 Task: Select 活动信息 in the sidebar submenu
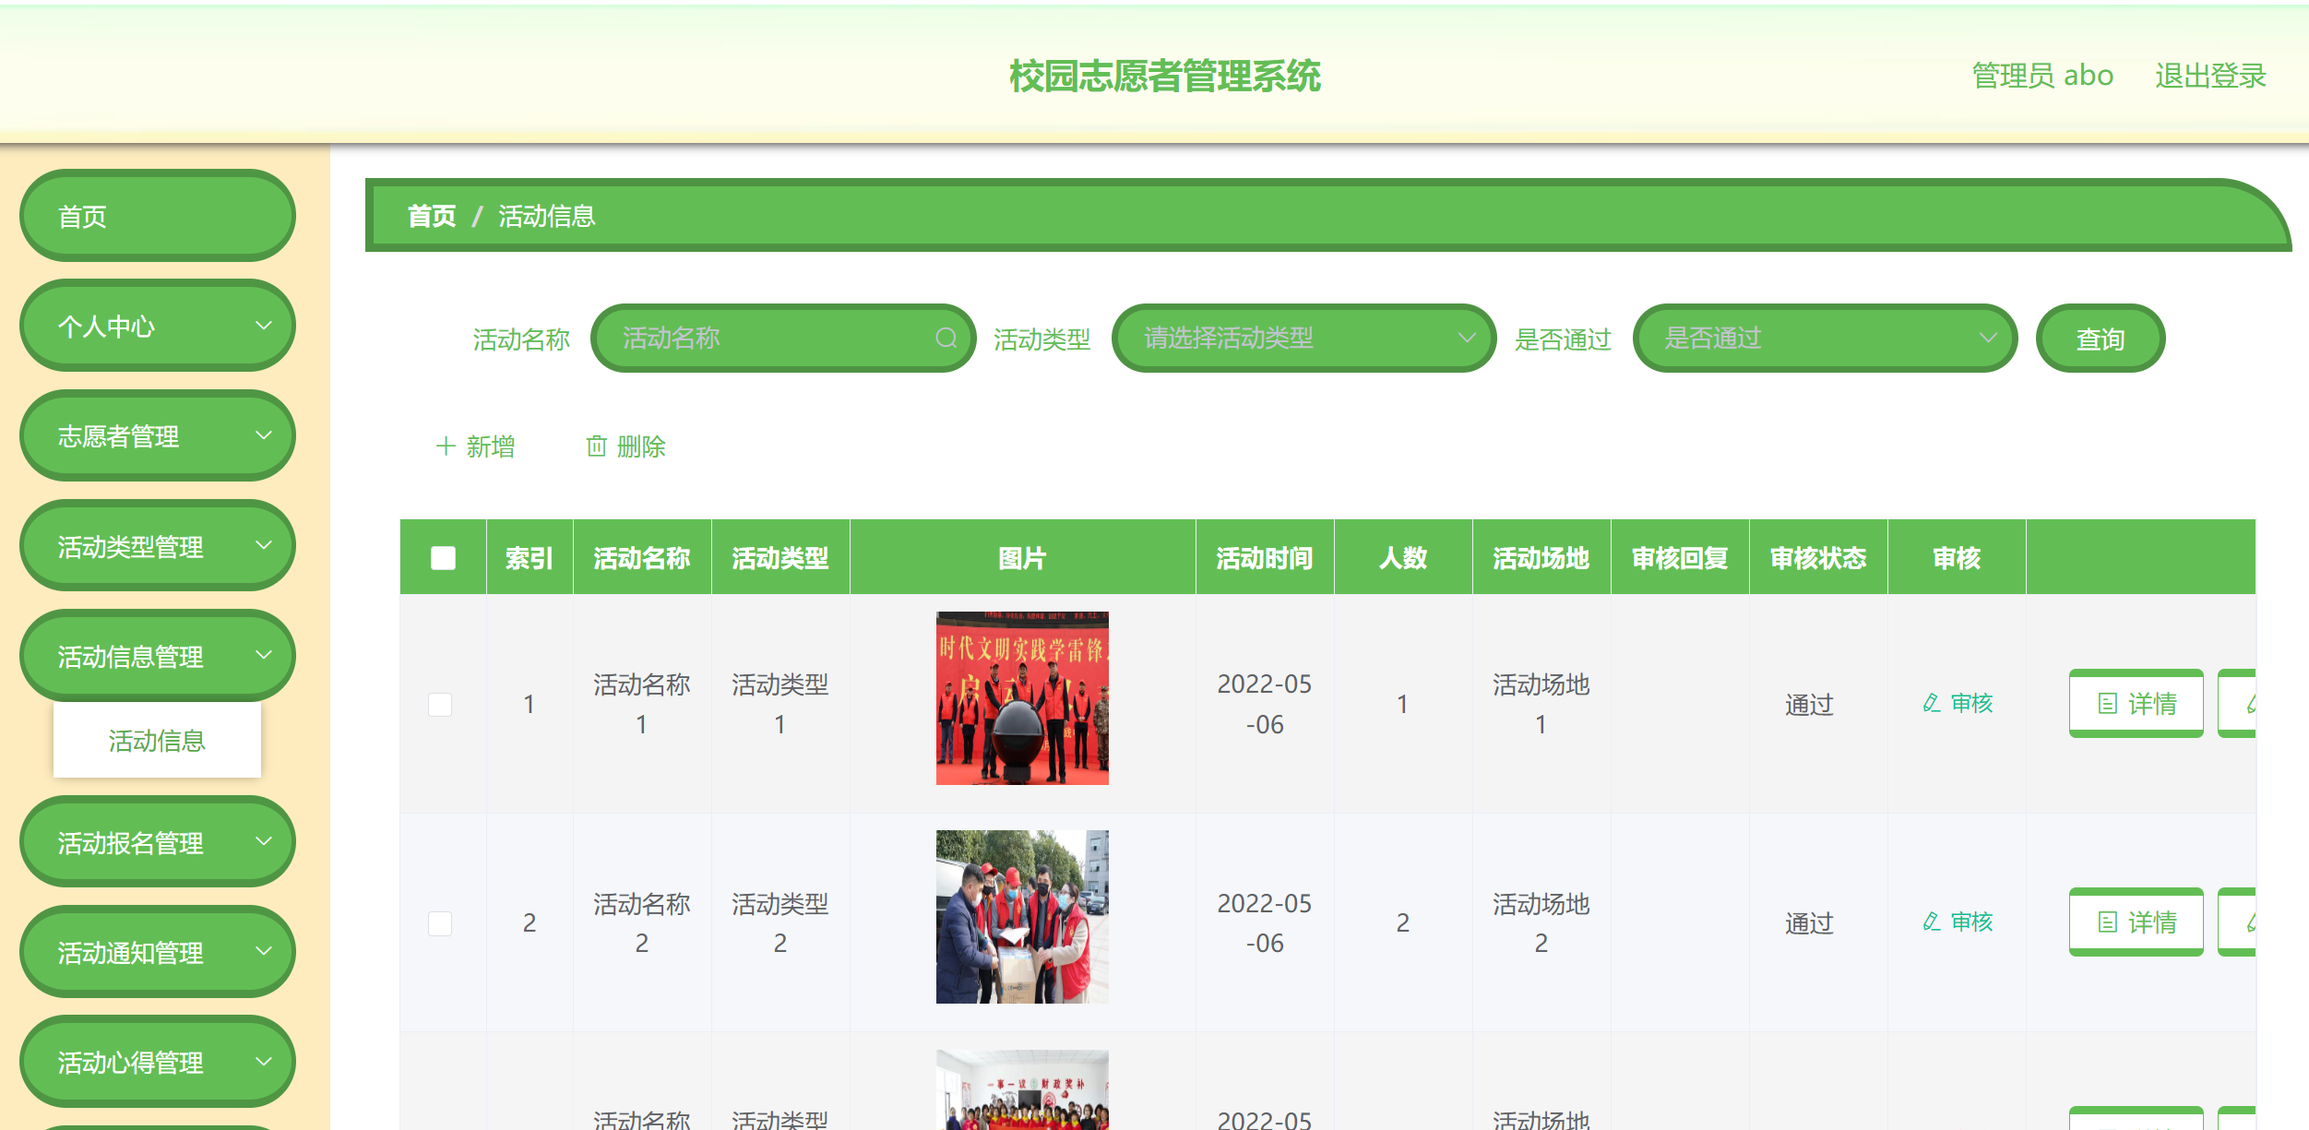[157, 741]
